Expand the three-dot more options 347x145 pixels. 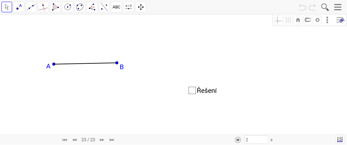click(327, 20)
